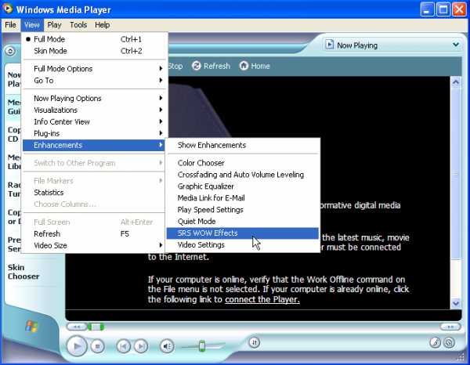Toggle the shuffle arrows icon

tap(254, 342)
